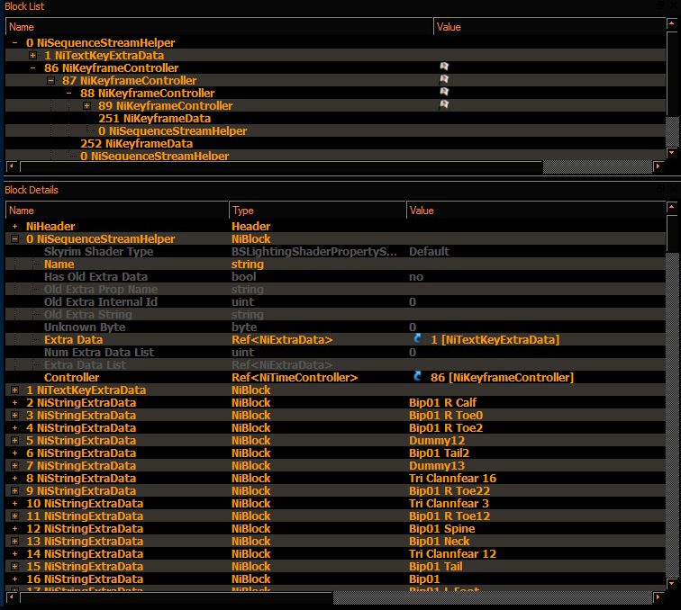681x610 pixels.
Task: Click the Bip01 Neck value
Action: (x=439, y=541)
